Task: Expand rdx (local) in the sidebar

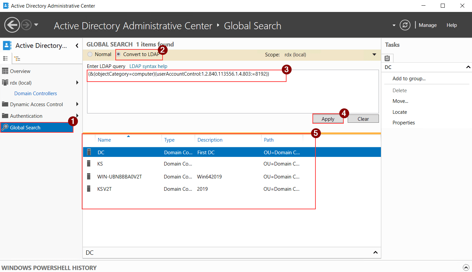Action: [77, 83]
